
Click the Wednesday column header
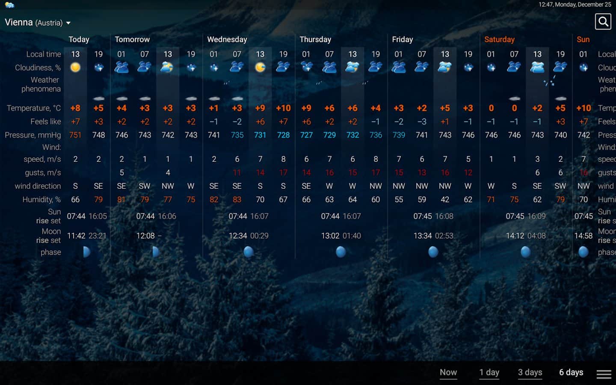coord(227,39)
